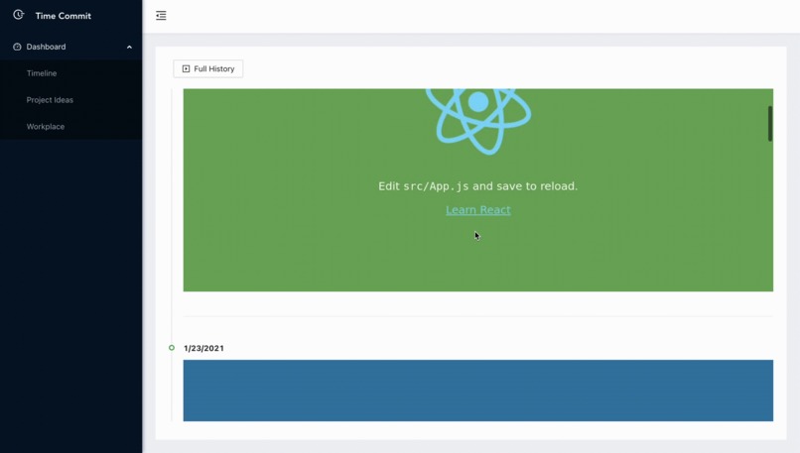This screenshot has width=800, height=453.
Task: Open the Timeline menu item
Action: pos(70,73)
